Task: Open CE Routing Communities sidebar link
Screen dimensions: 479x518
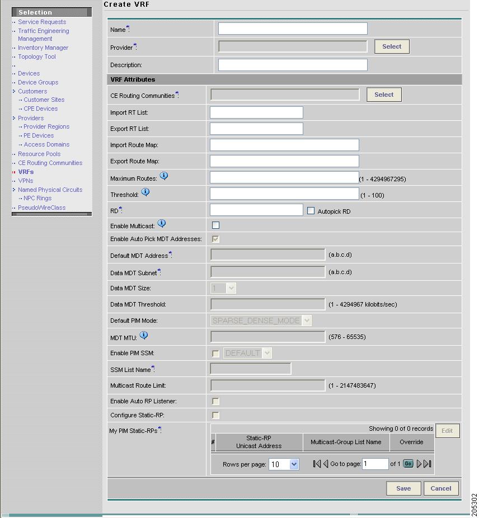Action: pos(50,163)
